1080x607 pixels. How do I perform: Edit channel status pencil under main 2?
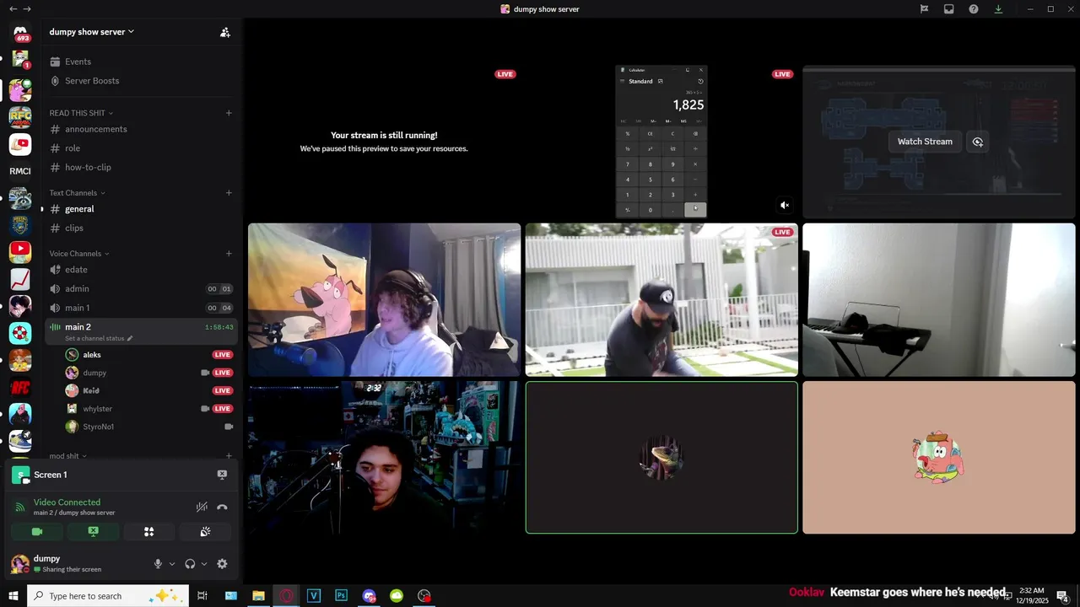(130, 338)
